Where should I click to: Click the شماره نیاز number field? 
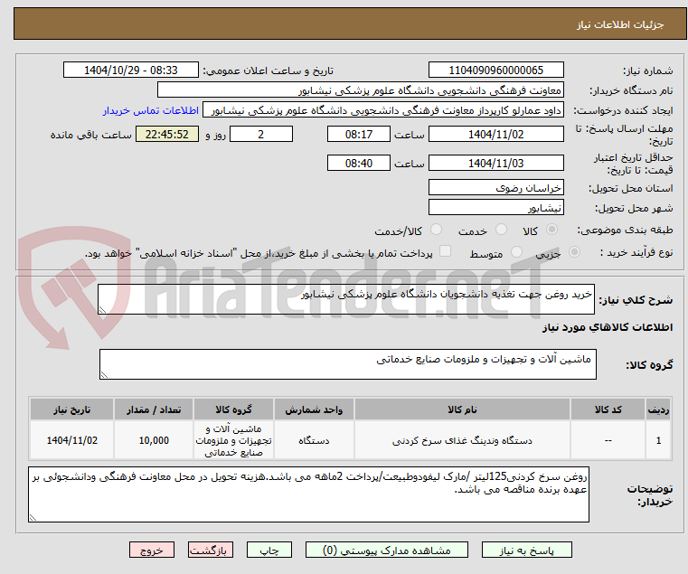click(x=495, y=71)
